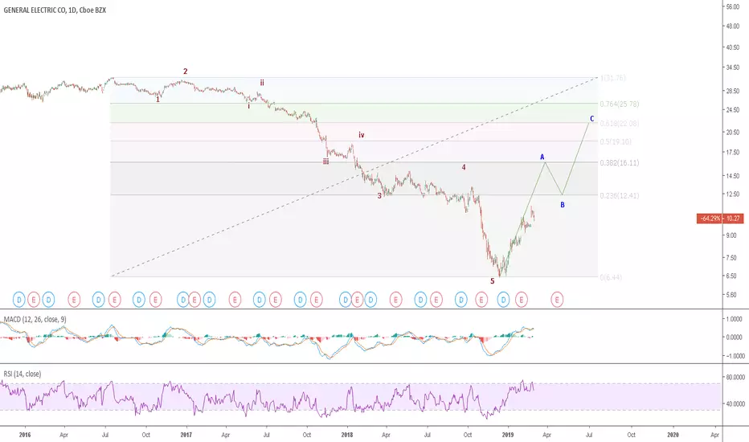Click the blue wave label B
Image resolution: width=749 pixels, height=442 pixels.
[x=563, y=205]
